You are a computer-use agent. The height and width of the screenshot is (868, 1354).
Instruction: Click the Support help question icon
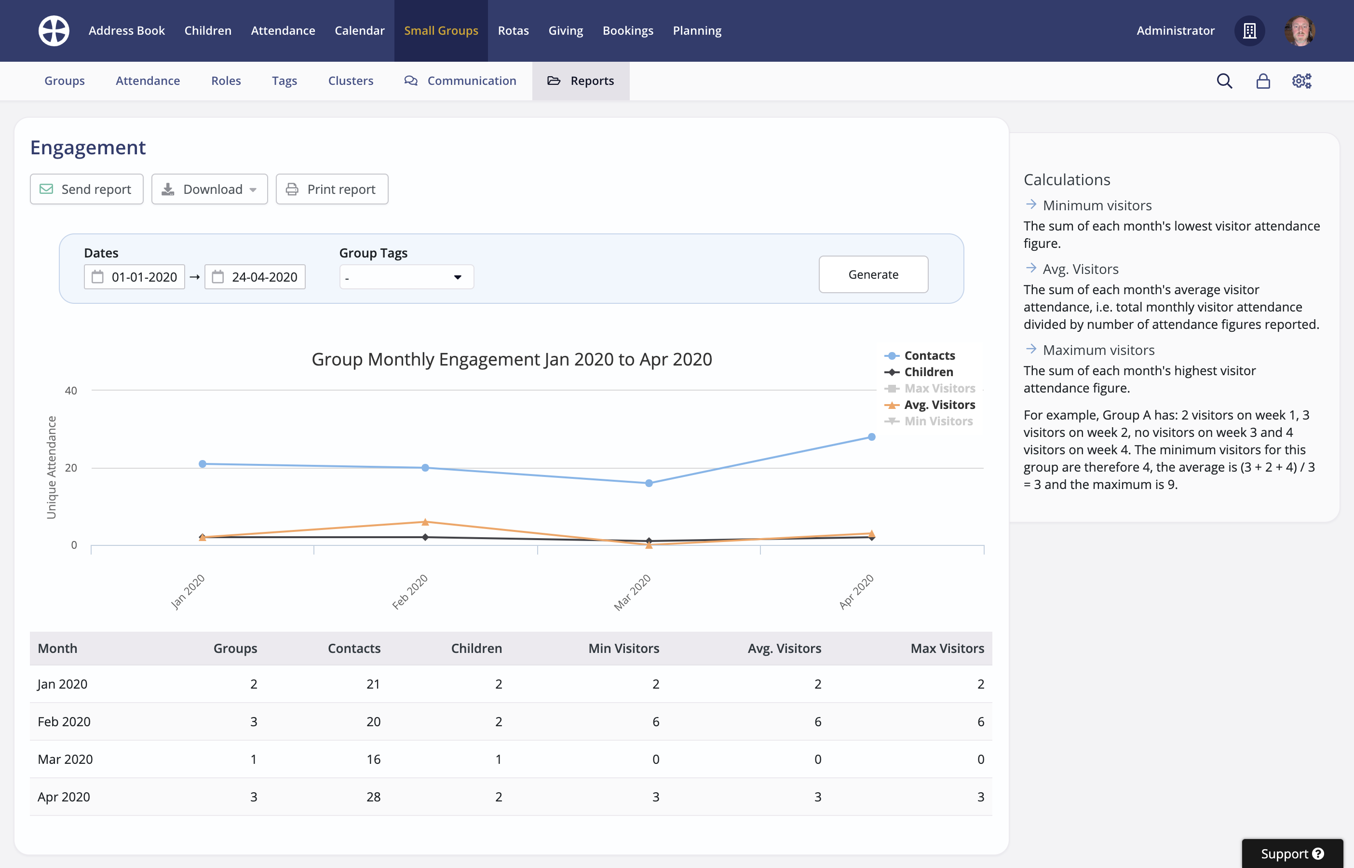click(x=1318, y=854)
